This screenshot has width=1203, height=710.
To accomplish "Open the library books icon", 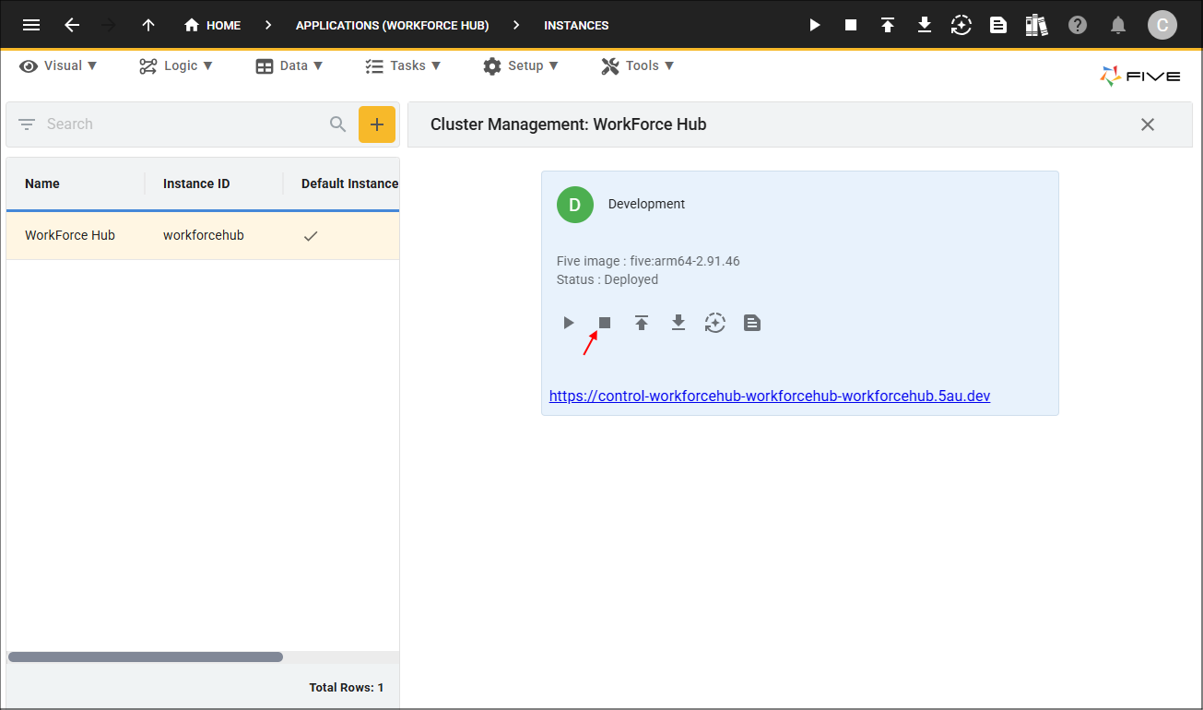I will [x=1037, y=26].
